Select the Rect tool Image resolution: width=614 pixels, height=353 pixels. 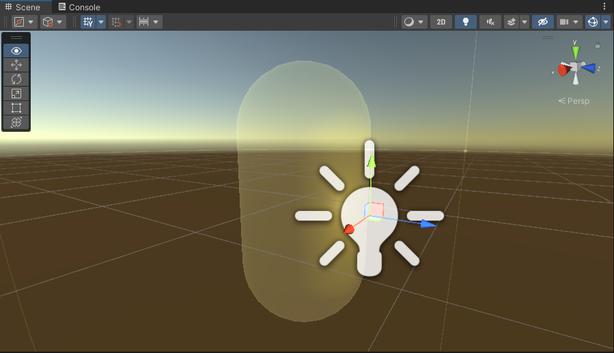[16, 108]
